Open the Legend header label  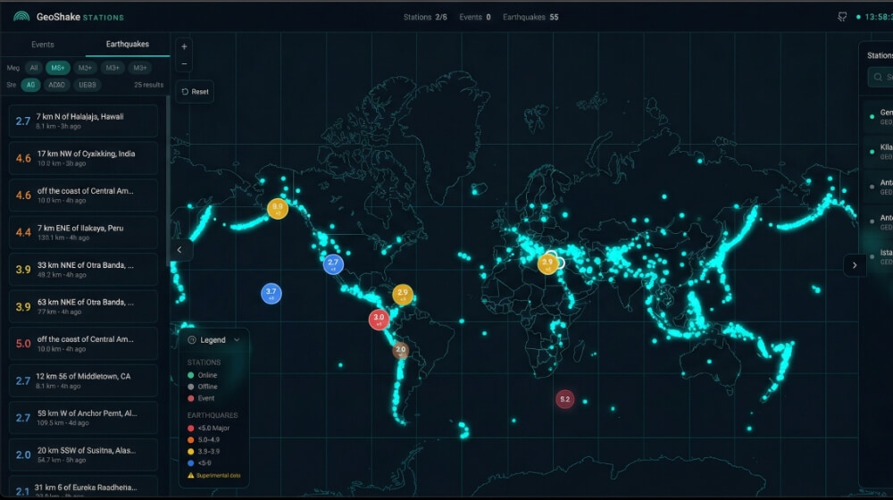pos(213,340)
